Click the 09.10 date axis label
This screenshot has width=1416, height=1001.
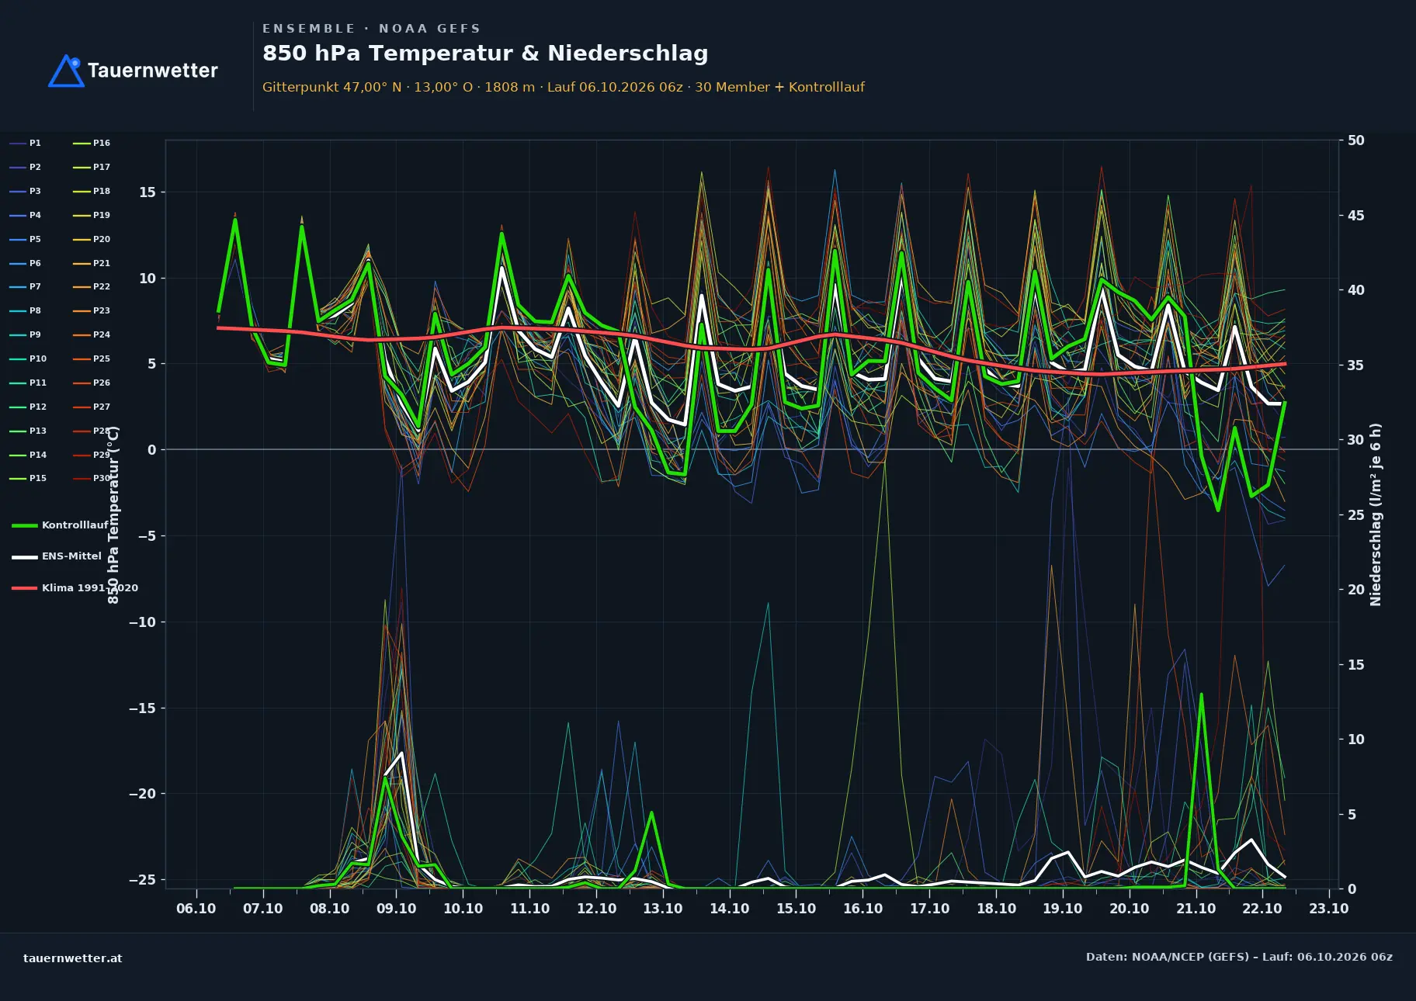coord(396,909)
